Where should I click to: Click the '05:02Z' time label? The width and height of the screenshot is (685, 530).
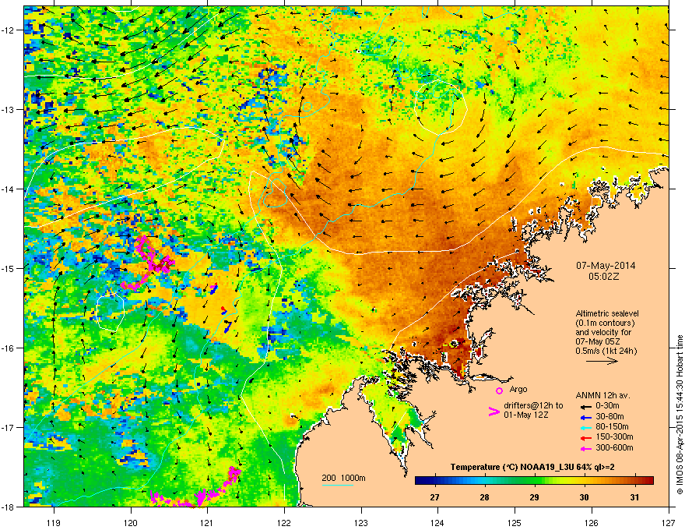tap(604, 277)
